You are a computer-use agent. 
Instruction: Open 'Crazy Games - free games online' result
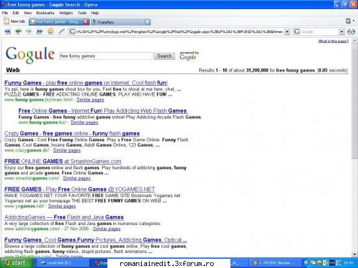click(72, 133)
